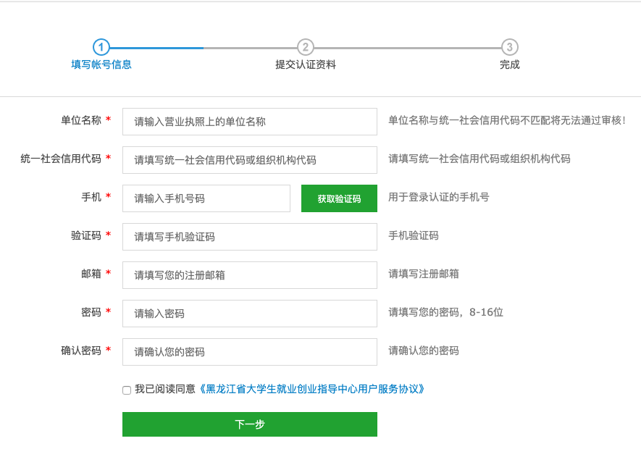Select the 填写帐号信息 step label

tap(101, 64)
